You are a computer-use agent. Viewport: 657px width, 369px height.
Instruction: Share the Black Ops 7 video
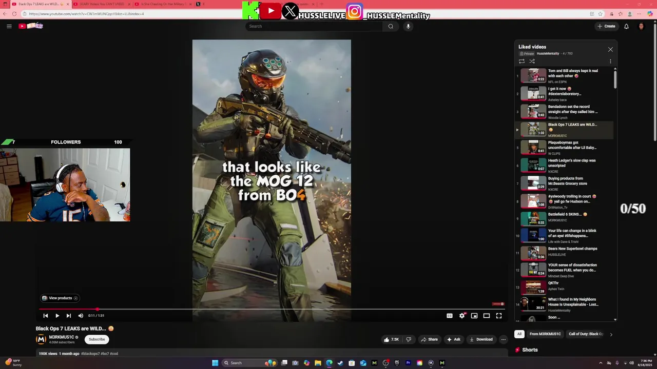(x=430, y=339)
